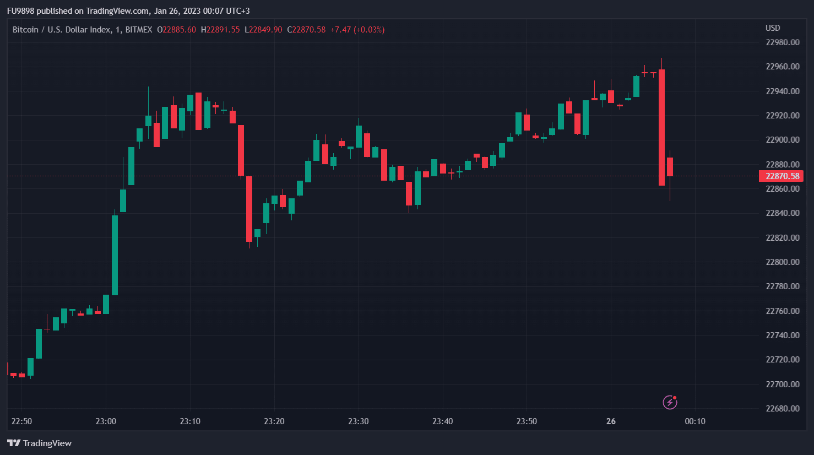Screen dimensions: 814x455
Task: Click the +7.47 (+0.03%) change value
Action: point(357,30)
